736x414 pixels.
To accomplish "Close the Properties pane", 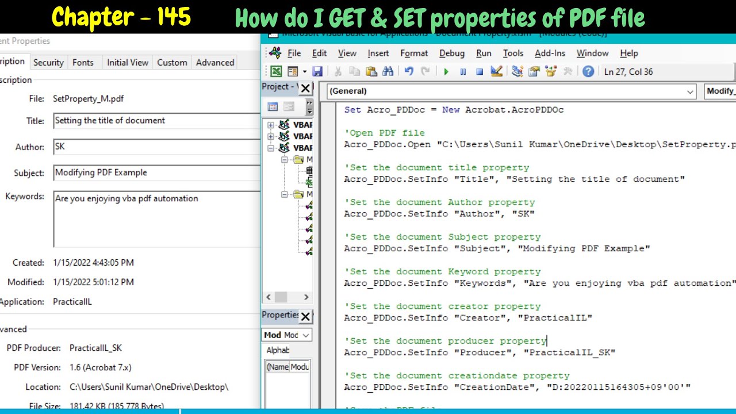I will (x=305, y=316).
